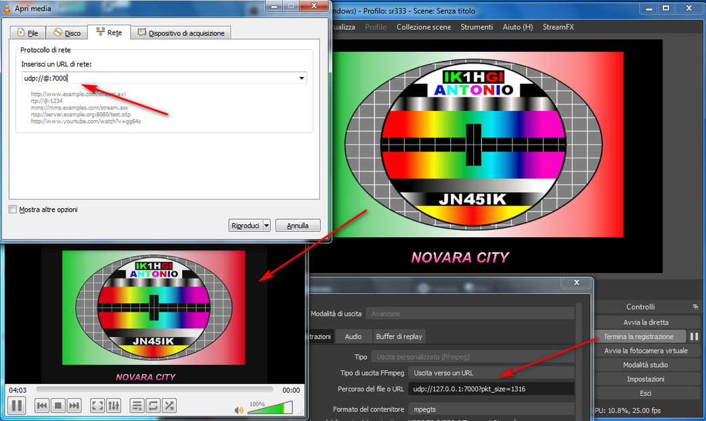Pause the recording with the OBS pause icon
The image size is (706, 421).
click(694, 337)
